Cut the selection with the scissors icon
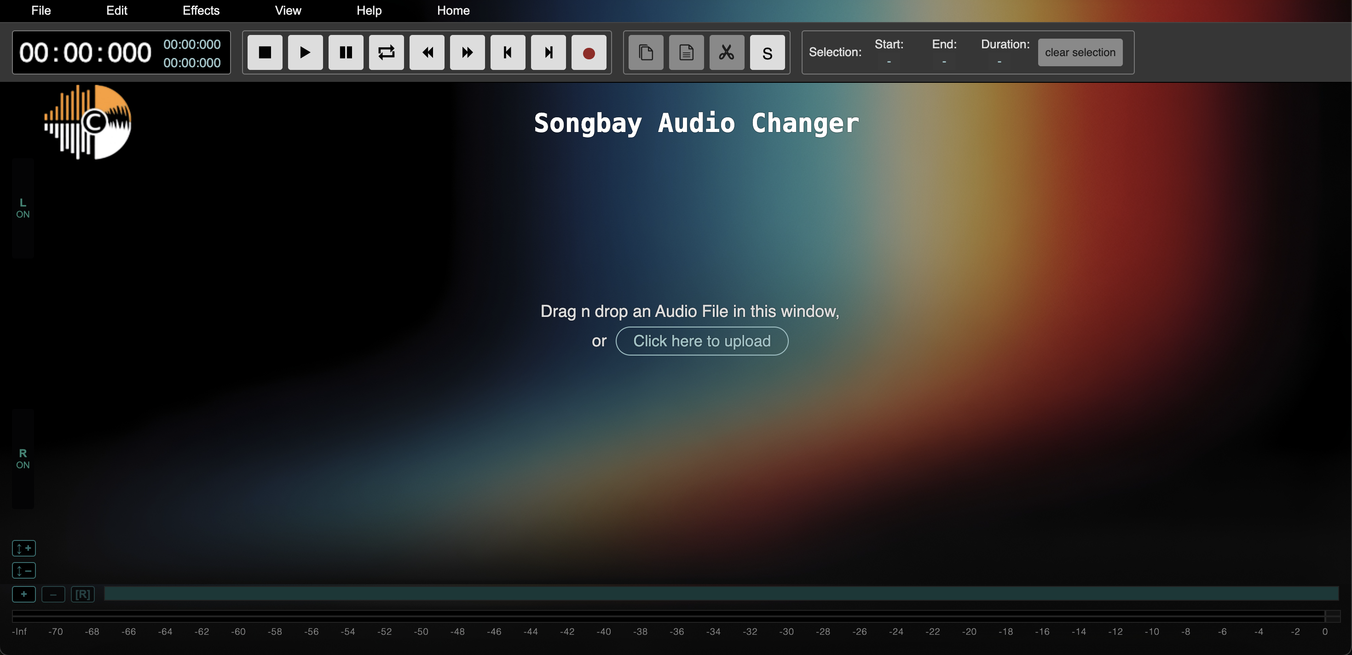This screenshot has width=1352, height=655. tap(726, 52)
